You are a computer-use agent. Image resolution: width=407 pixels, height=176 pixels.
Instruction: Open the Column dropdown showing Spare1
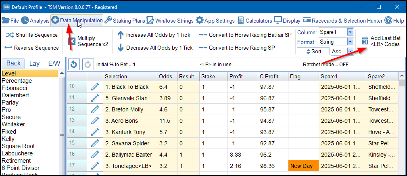(350, 32)
